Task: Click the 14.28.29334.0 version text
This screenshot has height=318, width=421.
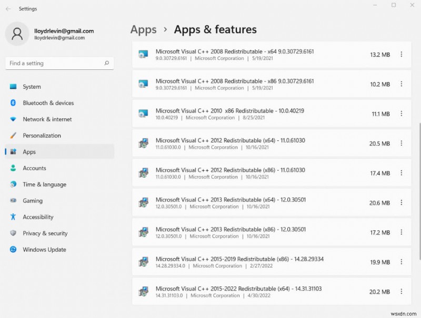Action: point(170,266)
